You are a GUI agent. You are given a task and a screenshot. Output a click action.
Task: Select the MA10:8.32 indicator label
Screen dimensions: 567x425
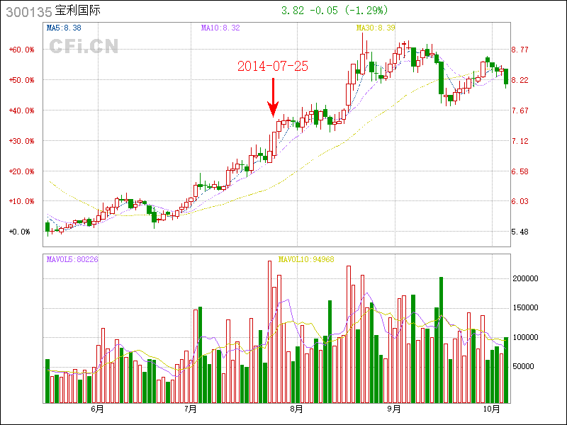(220, 28)
